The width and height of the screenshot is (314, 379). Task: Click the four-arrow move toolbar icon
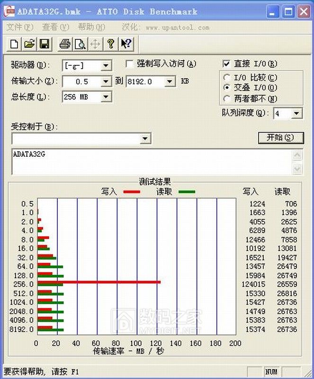96,44
